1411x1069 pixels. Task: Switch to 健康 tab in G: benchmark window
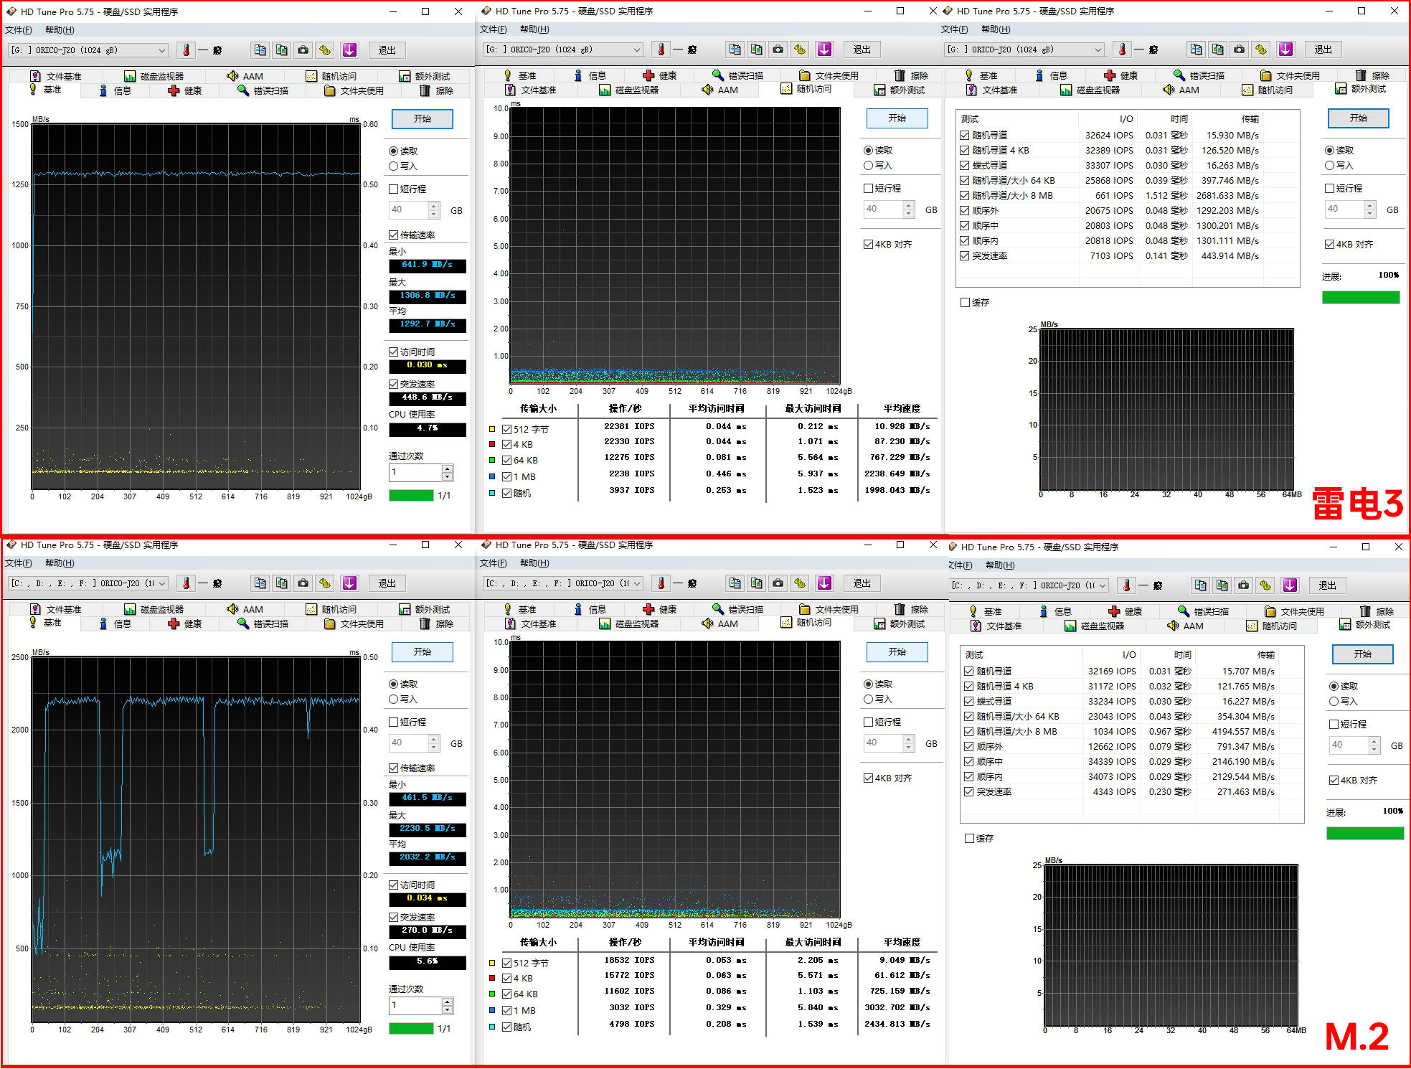pyautogui.click(x=185, y=91)
